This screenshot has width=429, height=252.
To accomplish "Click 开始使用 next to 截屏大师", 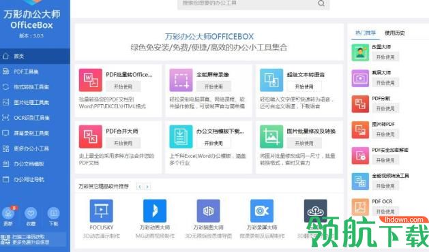I will pos(385,82).
